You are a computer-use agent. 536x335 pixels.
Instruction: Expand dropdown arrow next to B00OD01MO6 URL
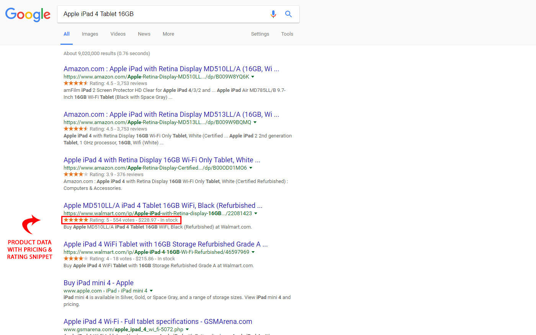tap(251, 168)
